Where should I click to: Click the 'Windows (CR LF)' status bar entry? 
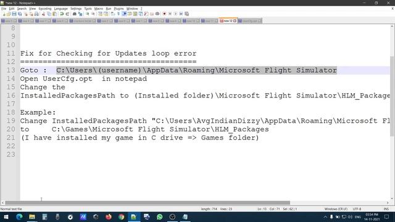pos(336,209)
